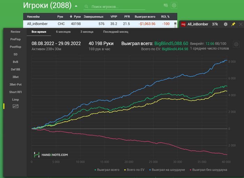Click the 12.66 winrate value
This screenshot has height=178, width=244.
[x=210, y=44]
